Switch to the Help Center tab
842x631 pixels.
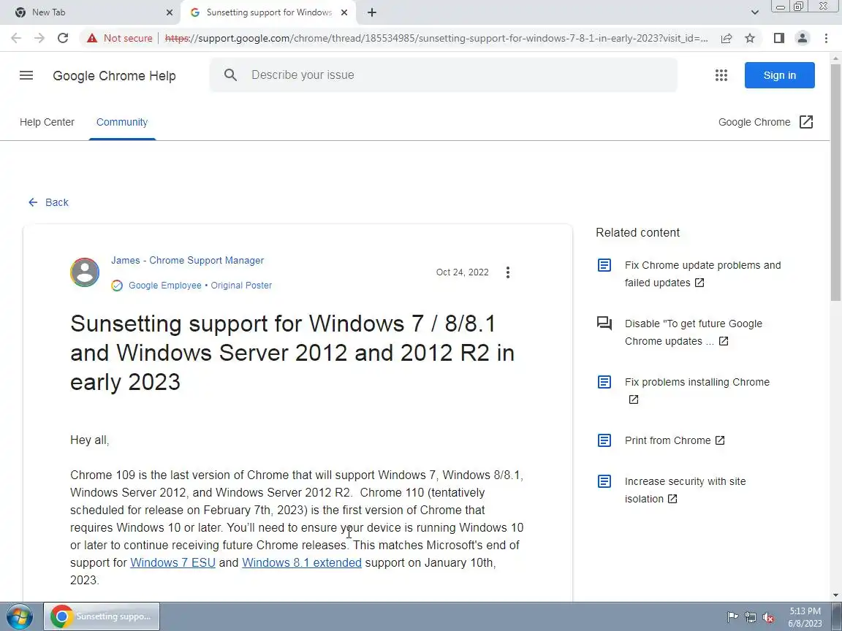pos(48,123)
